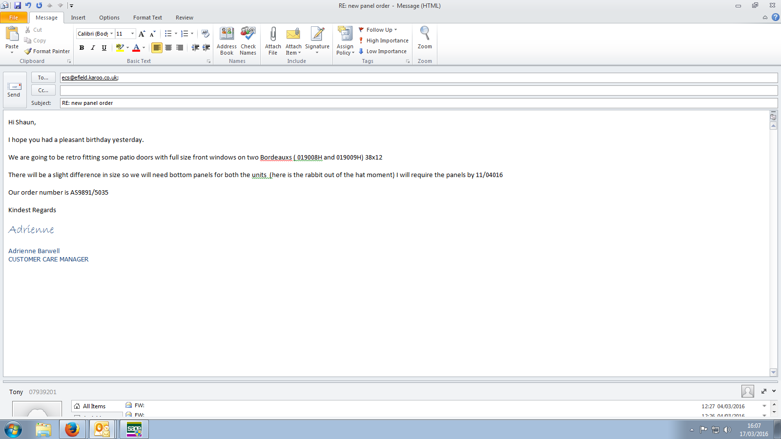
Task: Open Sage from the taskbar
Action: [134, 429]
